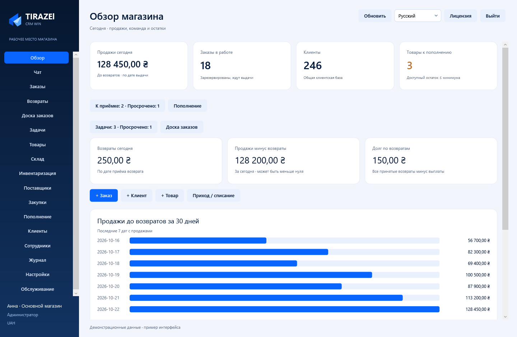Open Клиенты in the sidebar menu
The width and height of the screenshot is (517, 337).
[37, 231]
